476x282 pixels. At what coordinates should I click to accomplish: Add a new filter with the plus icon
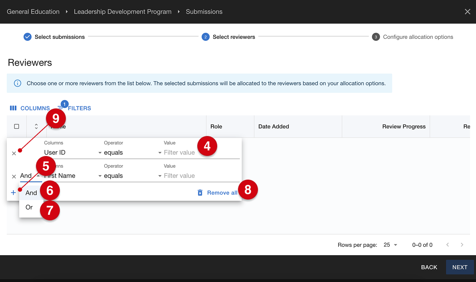(x=13, y=192)
